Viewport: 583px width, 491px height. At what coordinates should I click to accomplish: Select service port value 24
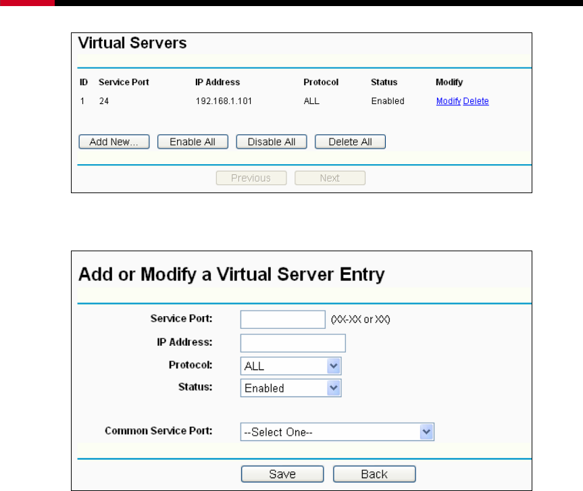pyautogui.click(x=104, y=101)
